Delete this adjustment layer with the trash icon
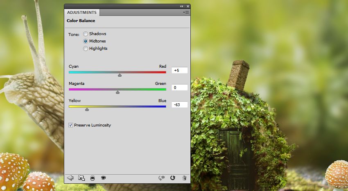Image resolution: width=348 pixels, height=191 pixels. [x=184, y=178]
